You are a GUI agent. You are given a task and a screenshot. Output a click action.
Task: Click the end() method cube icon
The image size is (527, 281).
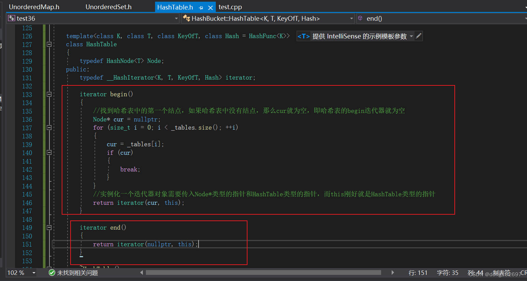[360, 18]
